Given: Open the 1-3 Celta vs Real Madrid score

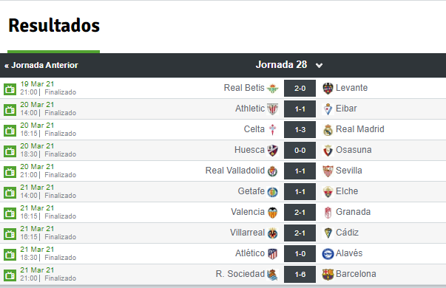Looking at the screenshot, I should pyautogui.click(x=300, y=130).
